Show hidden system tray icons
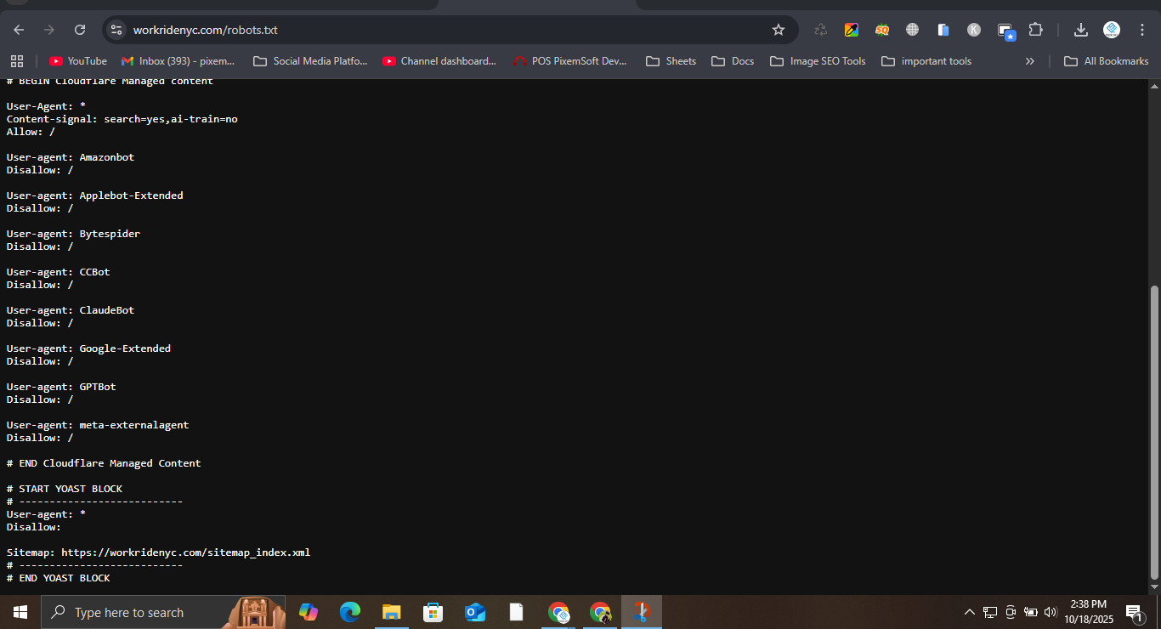 click(969, 612)
